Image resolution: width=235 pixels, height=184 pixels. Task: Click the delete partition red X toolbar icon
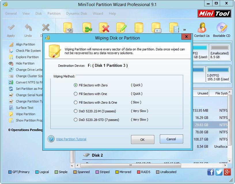103,28
